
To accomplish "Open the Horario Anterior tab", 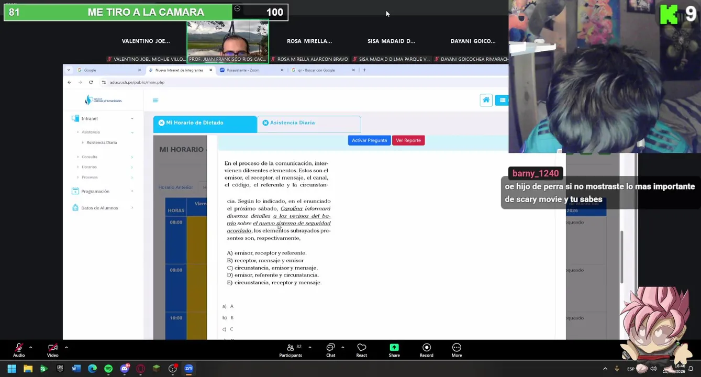I will 175,187.
